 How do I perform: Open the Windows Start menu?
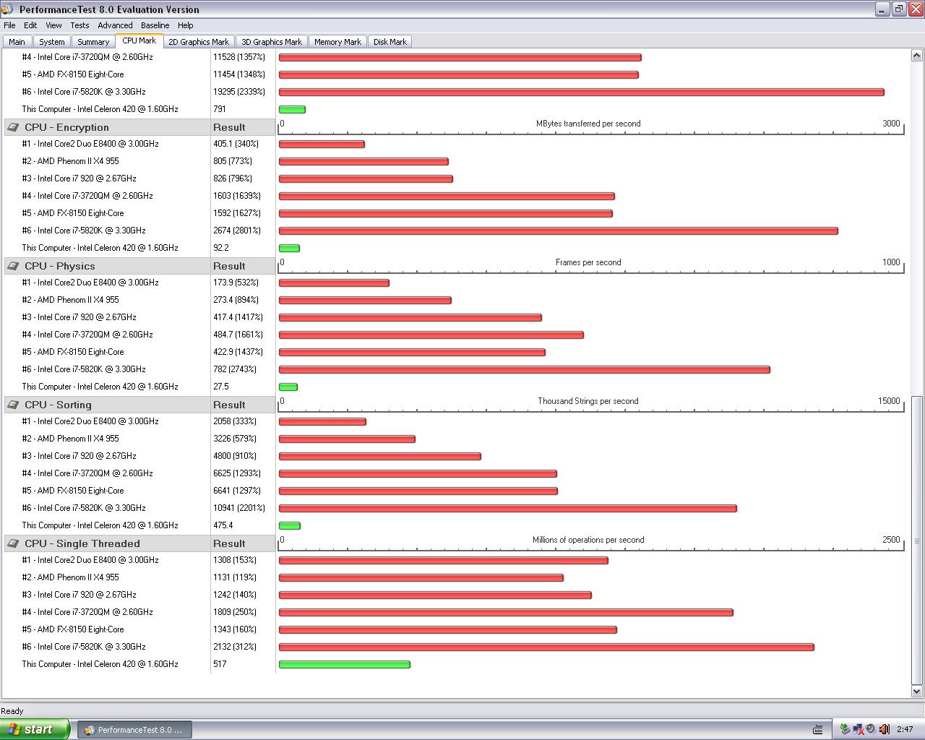coord(35,729)
